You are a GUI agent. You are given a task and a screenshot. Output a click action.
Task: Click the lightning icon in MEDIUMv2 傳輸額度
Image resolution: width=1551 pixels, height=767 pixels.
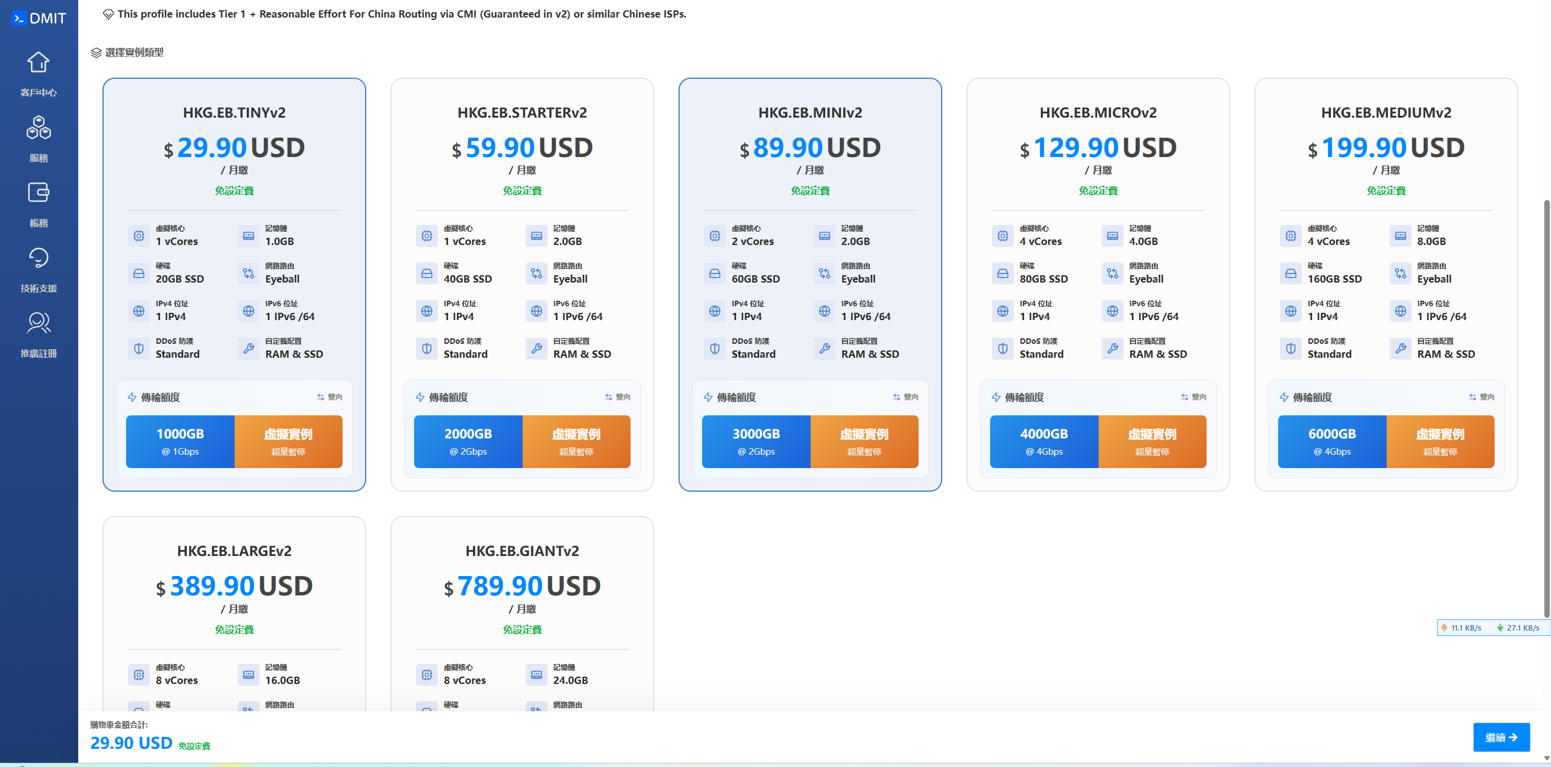(x=1284, y=397)
